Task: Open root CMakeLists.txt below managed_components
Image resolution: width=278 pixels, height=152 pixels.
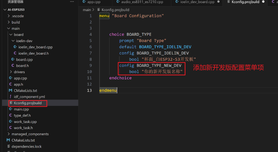Action: pos(23,140)
